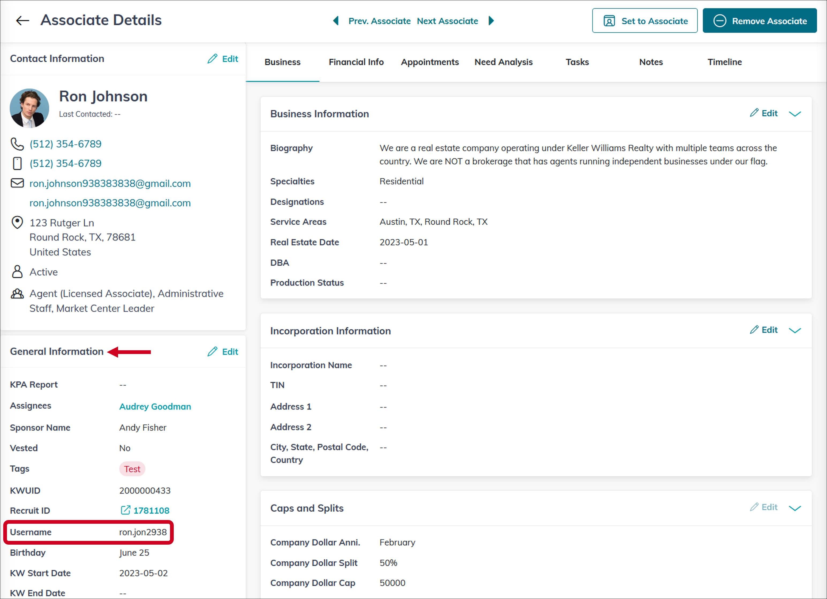Click the envelope email icon

[x=17, y=183]
